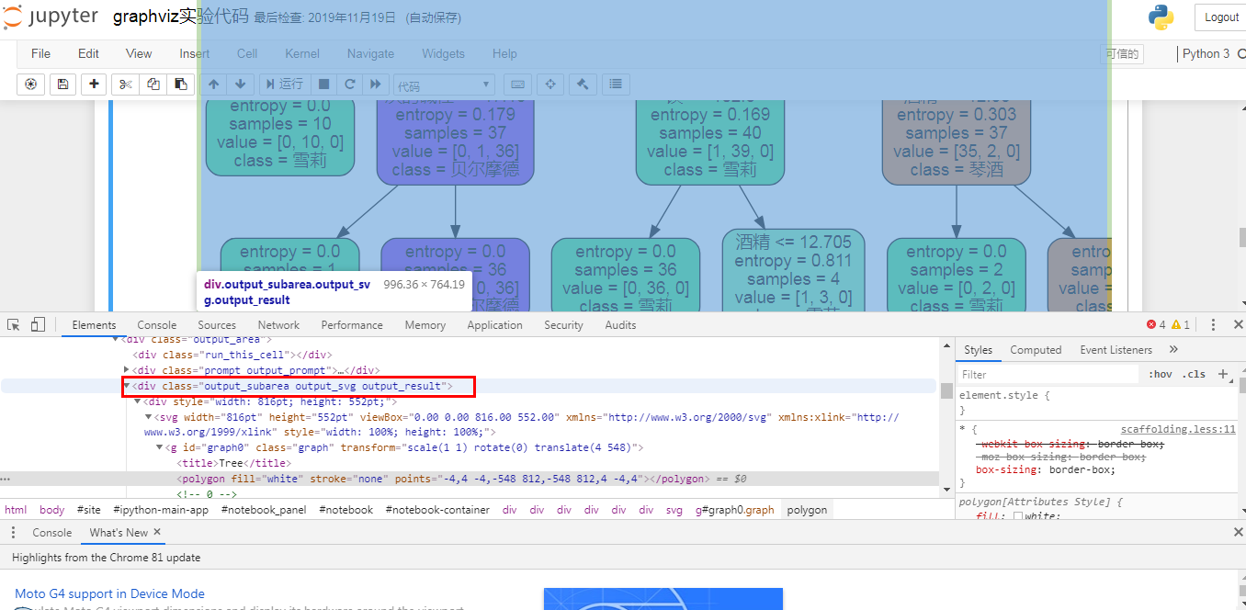This screenshot has width=1246, height=610.
Task: Switch to DevTools Sources tab
Action: 217,324
